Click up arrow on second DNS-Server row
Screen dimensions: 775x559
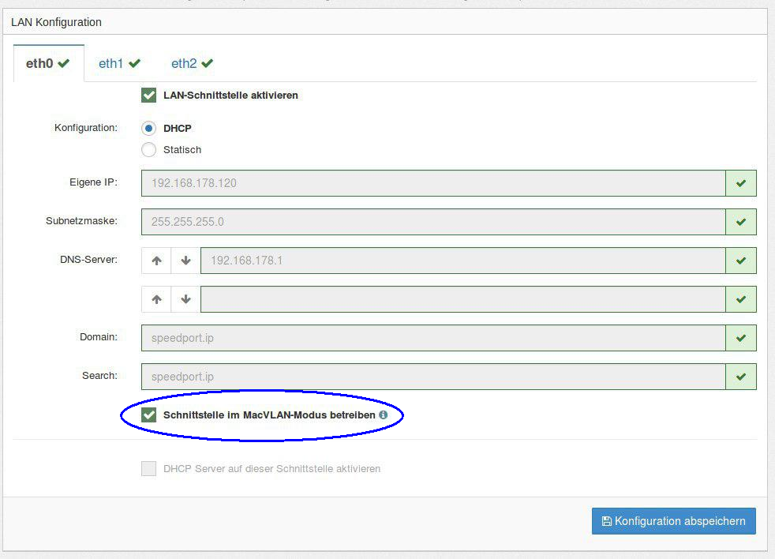pyautogui.click(x=156, y=299)
